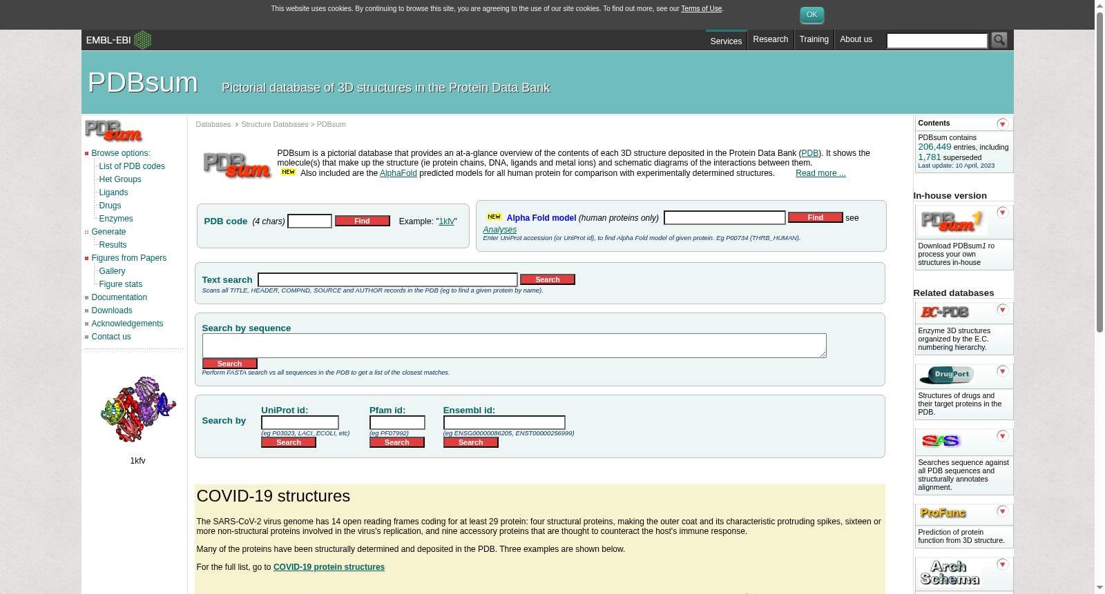Screen dimensions: 1105x594
Task: Click the Text search Search button
Action: coord(548,279)
